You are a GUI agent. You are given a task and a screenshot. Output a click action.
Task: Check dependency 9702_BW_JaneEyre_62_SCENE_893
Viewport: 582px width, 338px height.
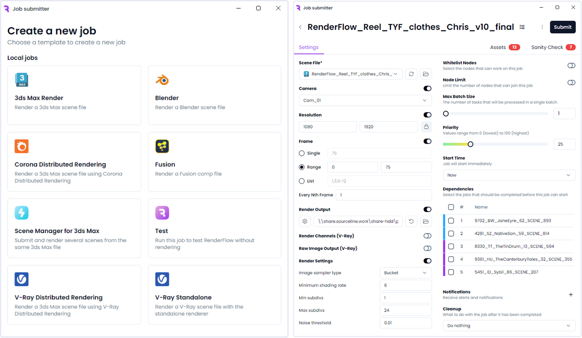(451, 221)
